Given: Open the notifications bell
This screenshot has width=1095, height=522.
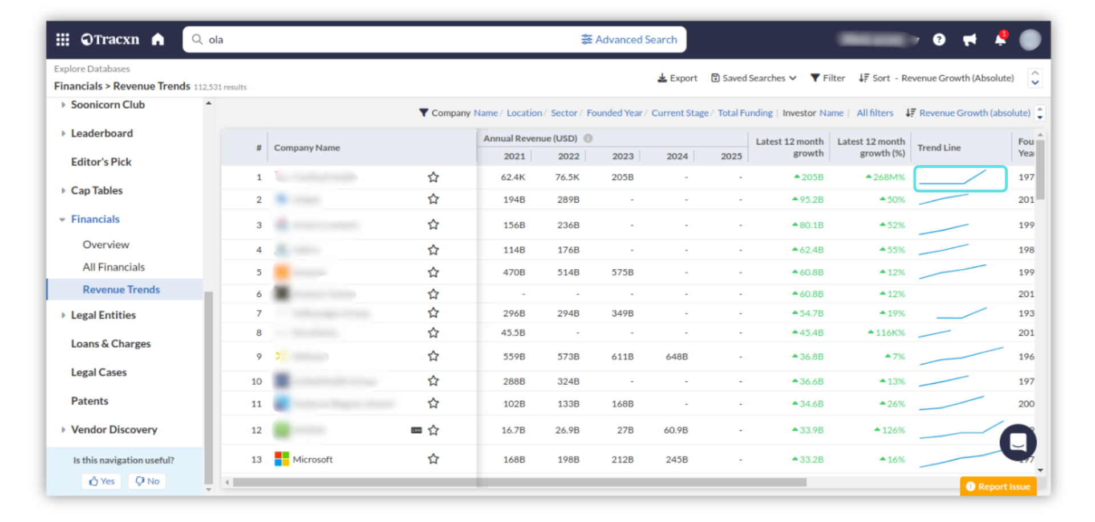Looking at the screenshot, I should coord(1000,39).
